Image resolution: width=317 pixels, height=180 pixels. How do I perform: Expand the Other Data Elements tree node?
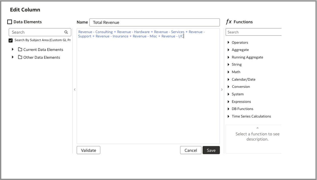click(x=13, y=57)
